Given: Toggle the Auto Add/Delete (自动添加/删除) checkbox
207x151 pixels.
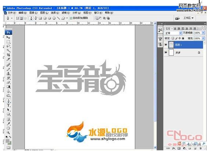Looking at the screenshot, I should pyautogui.click(x=71, y=18).
